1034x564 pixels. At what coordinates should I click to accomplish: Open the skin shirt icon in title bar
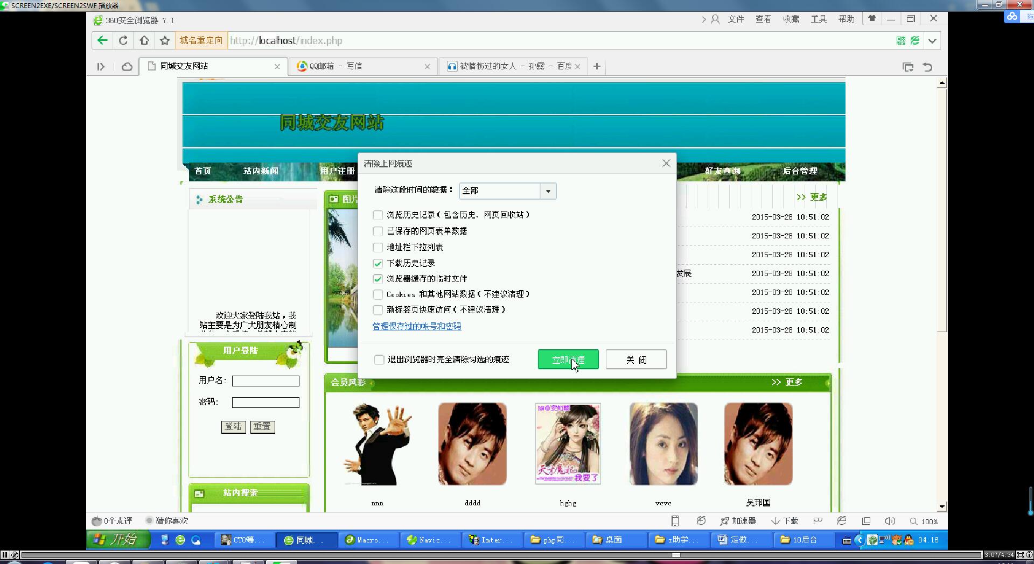pos(872,18)
